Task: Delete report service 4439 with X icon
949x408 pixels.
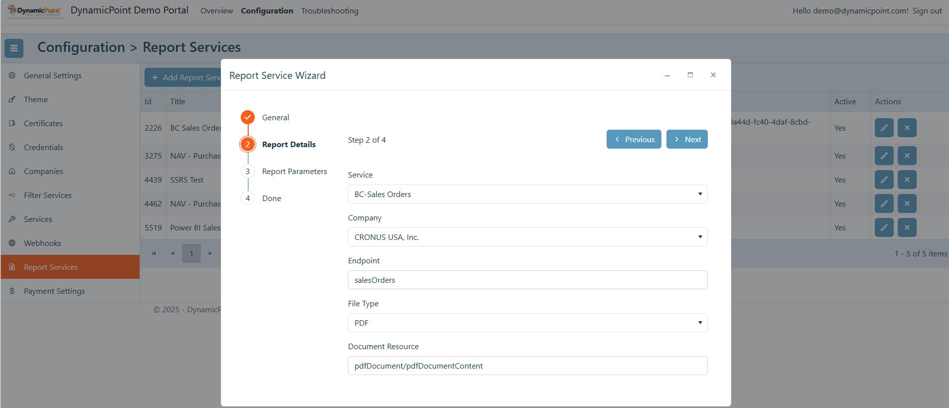Action: click(x=907, y=180)
